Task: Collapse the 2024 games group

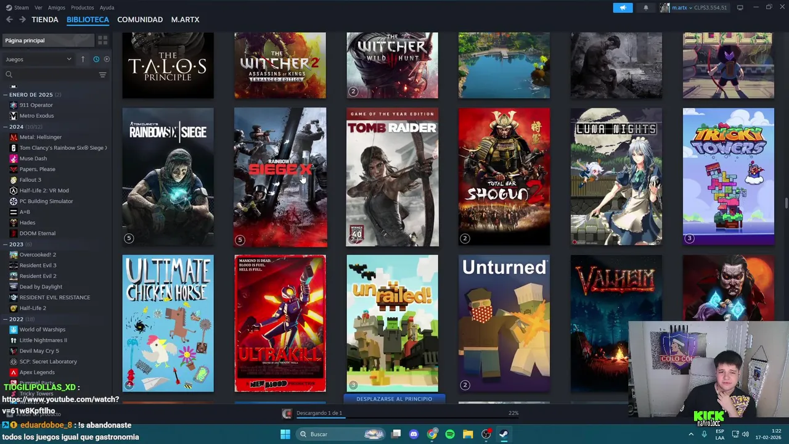Action: (22, 126)
